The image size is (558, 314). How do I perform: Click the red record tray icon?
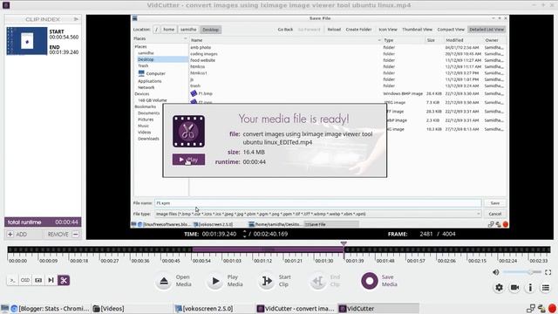pyautogui.click(x=552, y=309)
